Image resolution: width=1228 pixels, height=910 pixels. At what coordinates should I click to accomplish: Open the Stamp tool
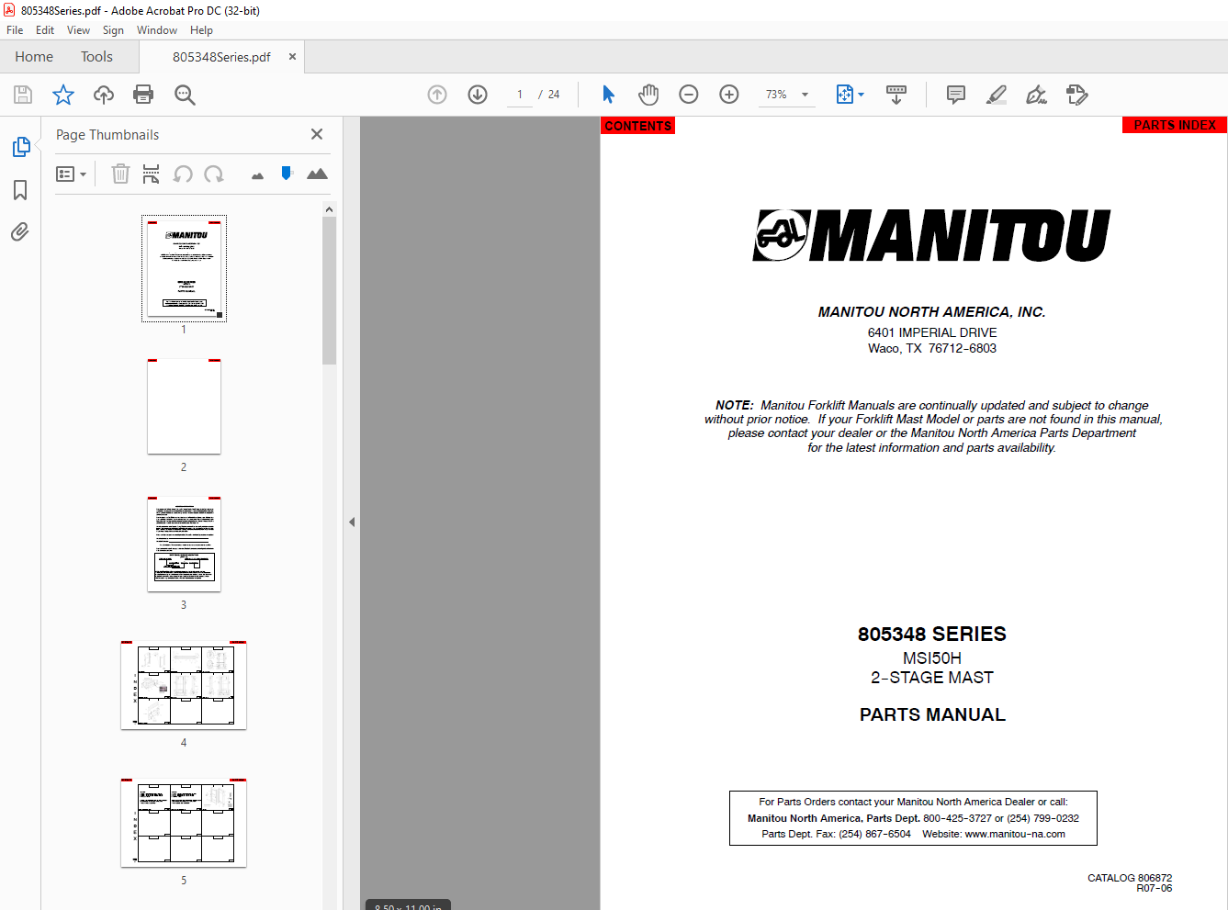[x=1077, y=95]
